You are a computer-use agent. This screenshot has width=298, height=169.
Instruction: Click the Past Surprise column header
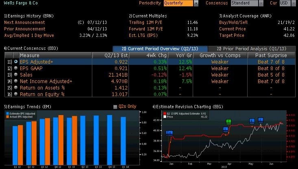point(271,55)
